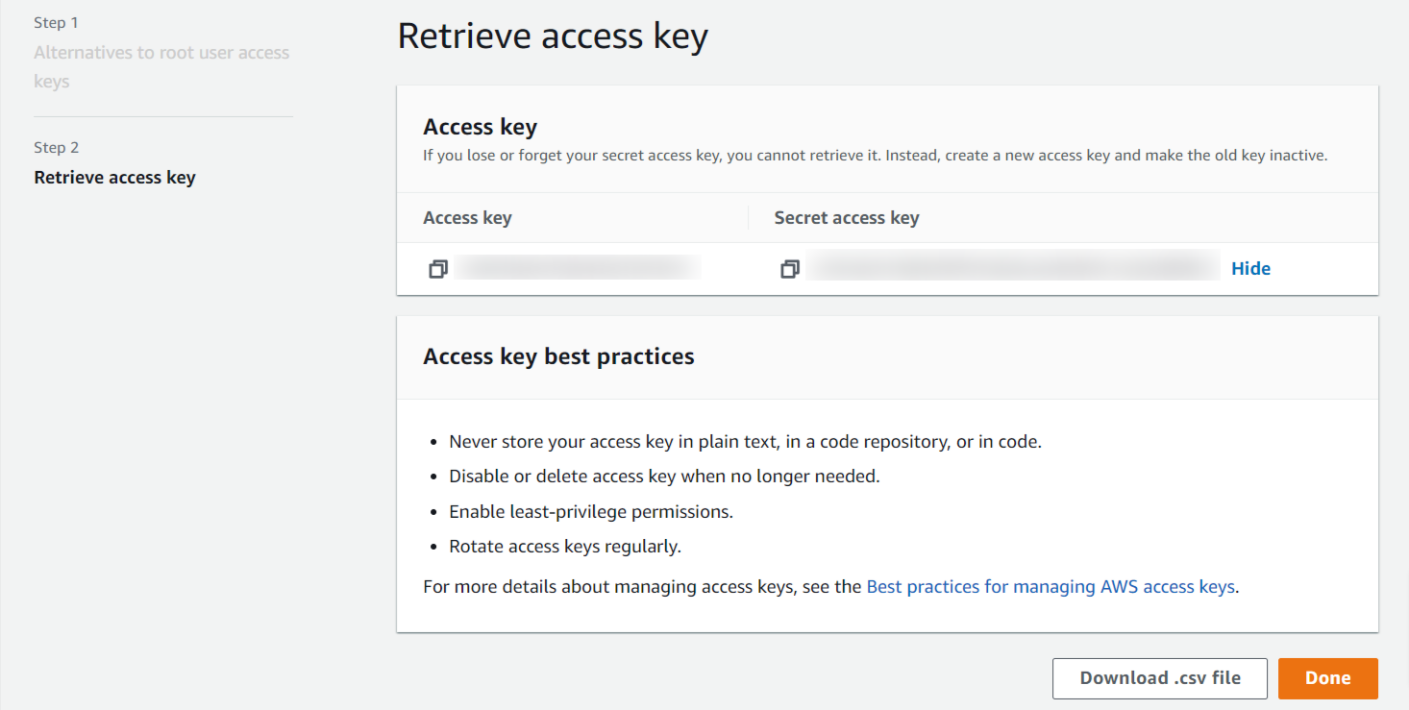Copy the secret access key to clipboard
1409x710 pixels.
pyautogui.click(x=790, y=270)
